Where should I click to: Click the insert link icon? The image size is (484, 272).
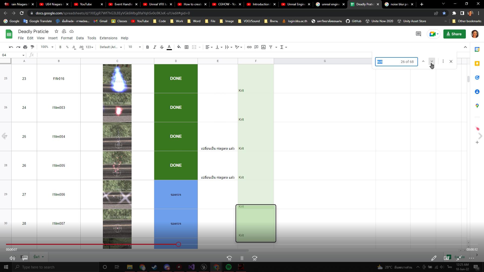point(249,47)
